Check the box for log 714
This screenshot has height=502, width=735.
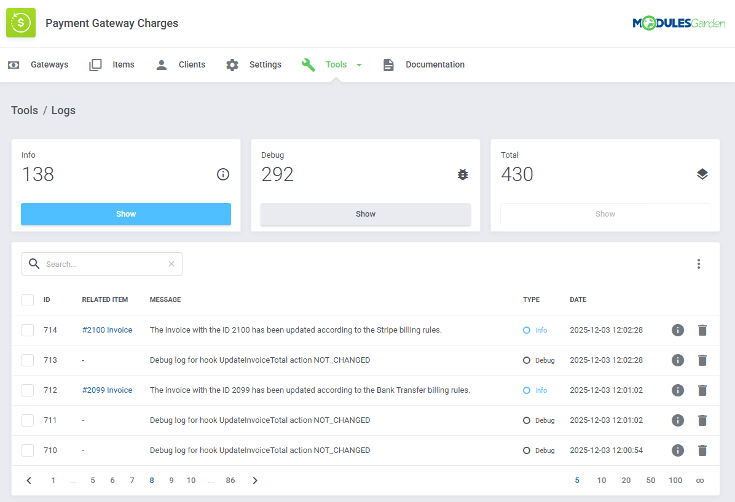point(28,330)
